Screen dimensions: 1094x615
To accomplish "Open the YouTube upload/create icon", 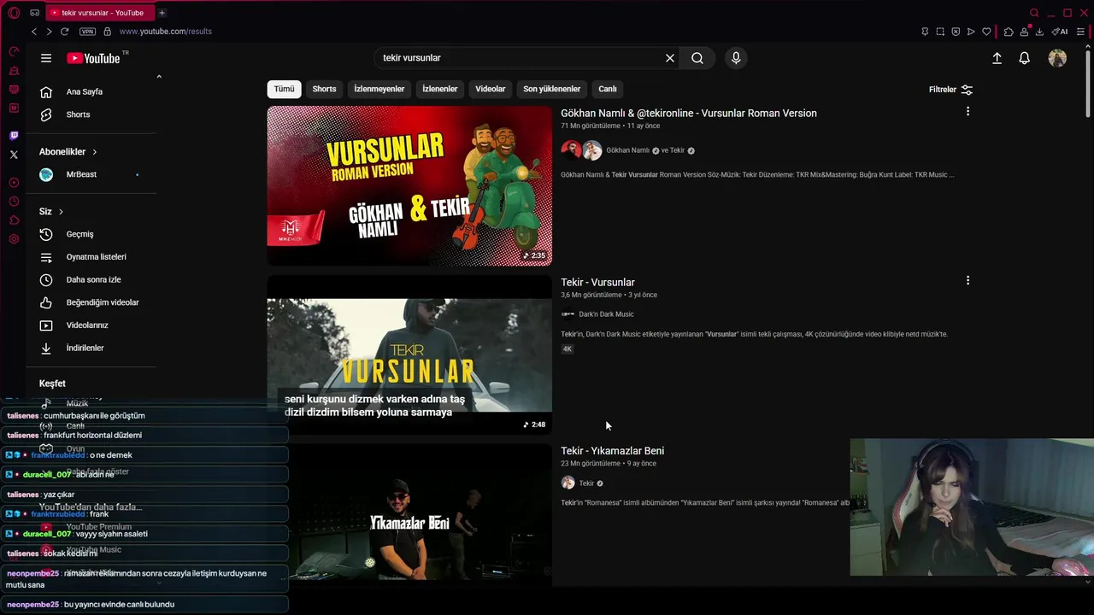I will click(997, 58).
